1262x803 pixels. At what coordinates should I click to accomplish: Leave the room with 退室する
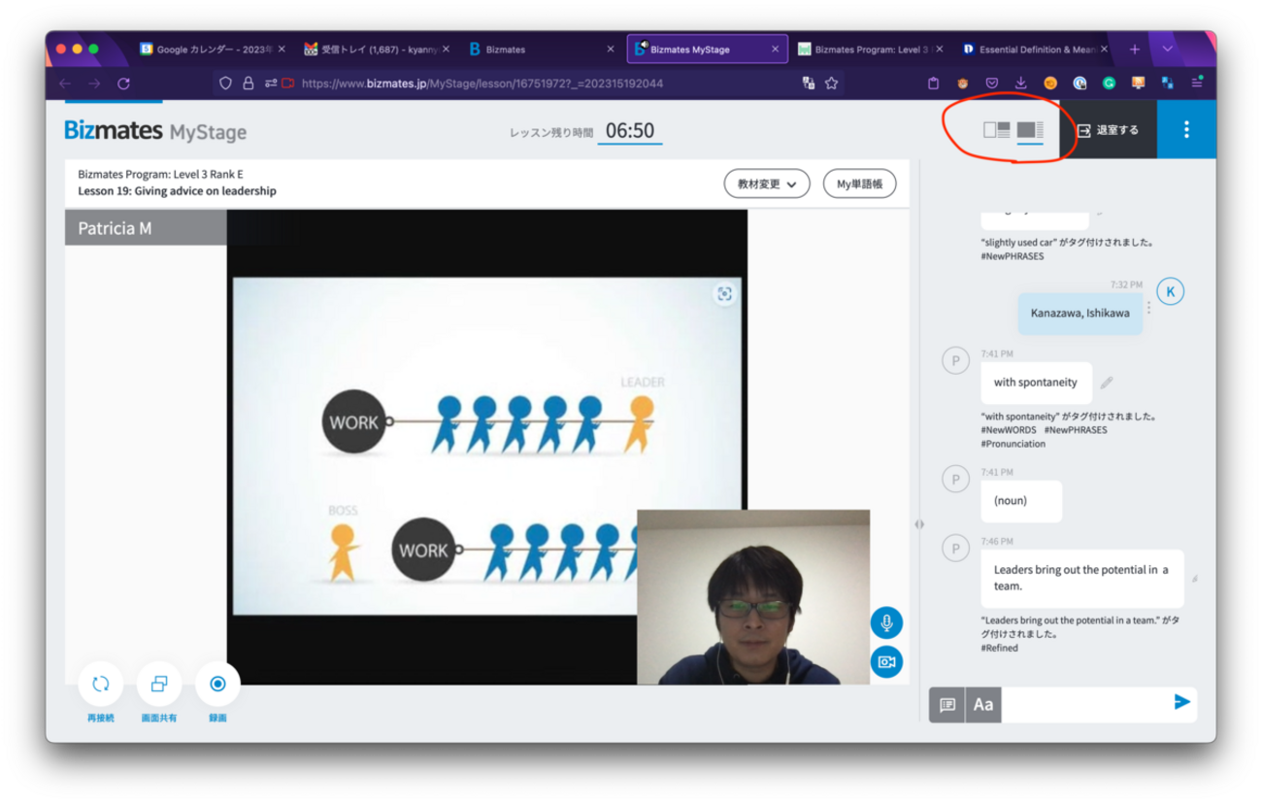(1108, 130)
